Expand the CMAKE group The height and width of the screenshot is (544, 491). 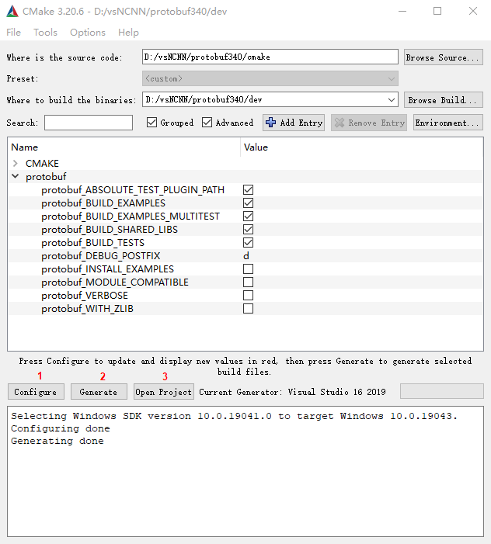[16, 163]
